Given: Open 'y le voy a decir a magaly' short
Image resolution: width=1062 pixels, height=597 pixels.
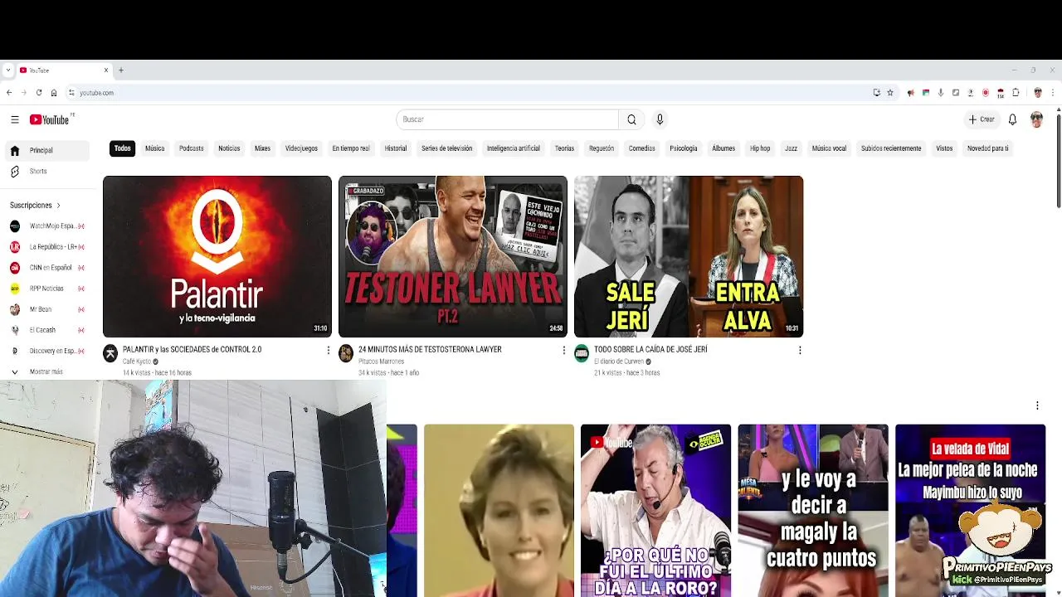Looking at the screenshot, I should [x=813, y=511].
